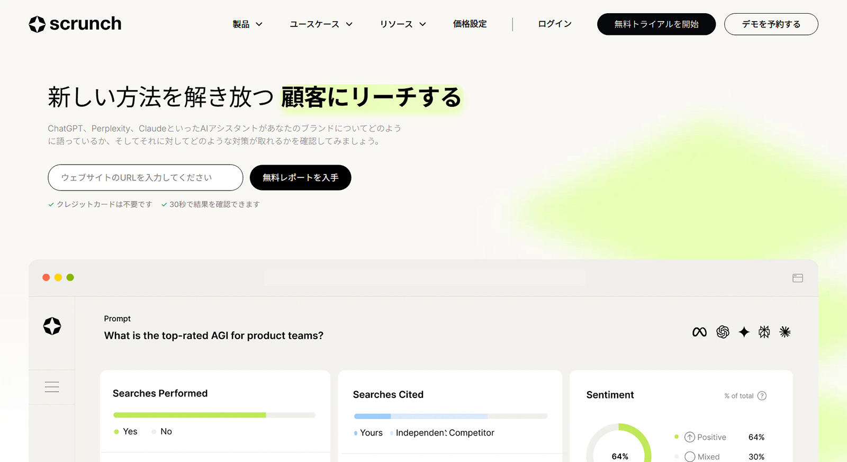Click the No legend item
847x462 pixels.
162,431
